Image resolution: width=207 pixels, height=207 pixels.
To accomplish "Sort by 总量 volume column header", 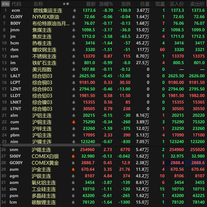I will 145,4.
